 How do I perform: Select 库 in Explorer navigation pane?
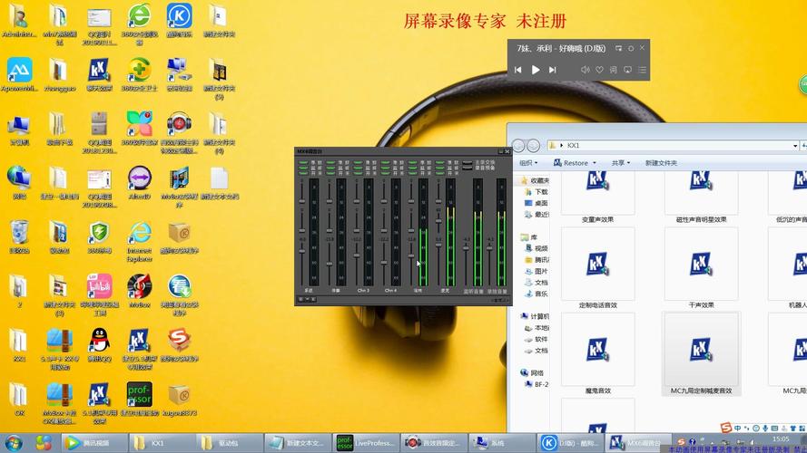click(529, 236)
